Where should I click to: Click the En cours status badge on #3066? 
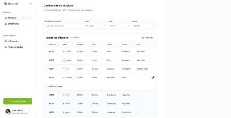pyautogui.click(x=67, y=51)
